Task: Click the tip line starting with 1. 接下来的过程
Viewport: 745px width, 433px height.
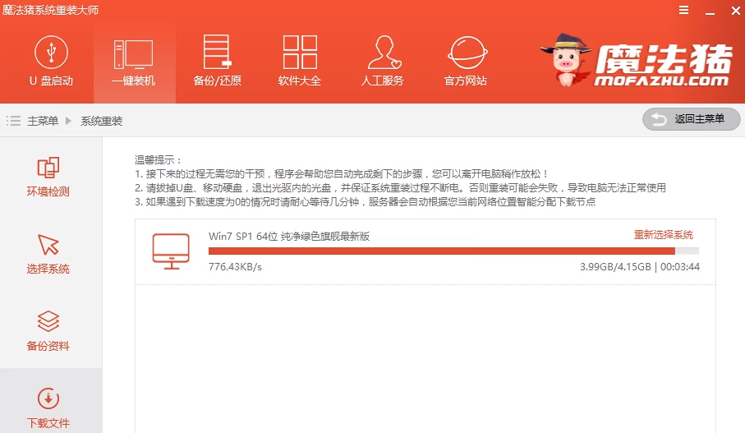Action: 341,174
